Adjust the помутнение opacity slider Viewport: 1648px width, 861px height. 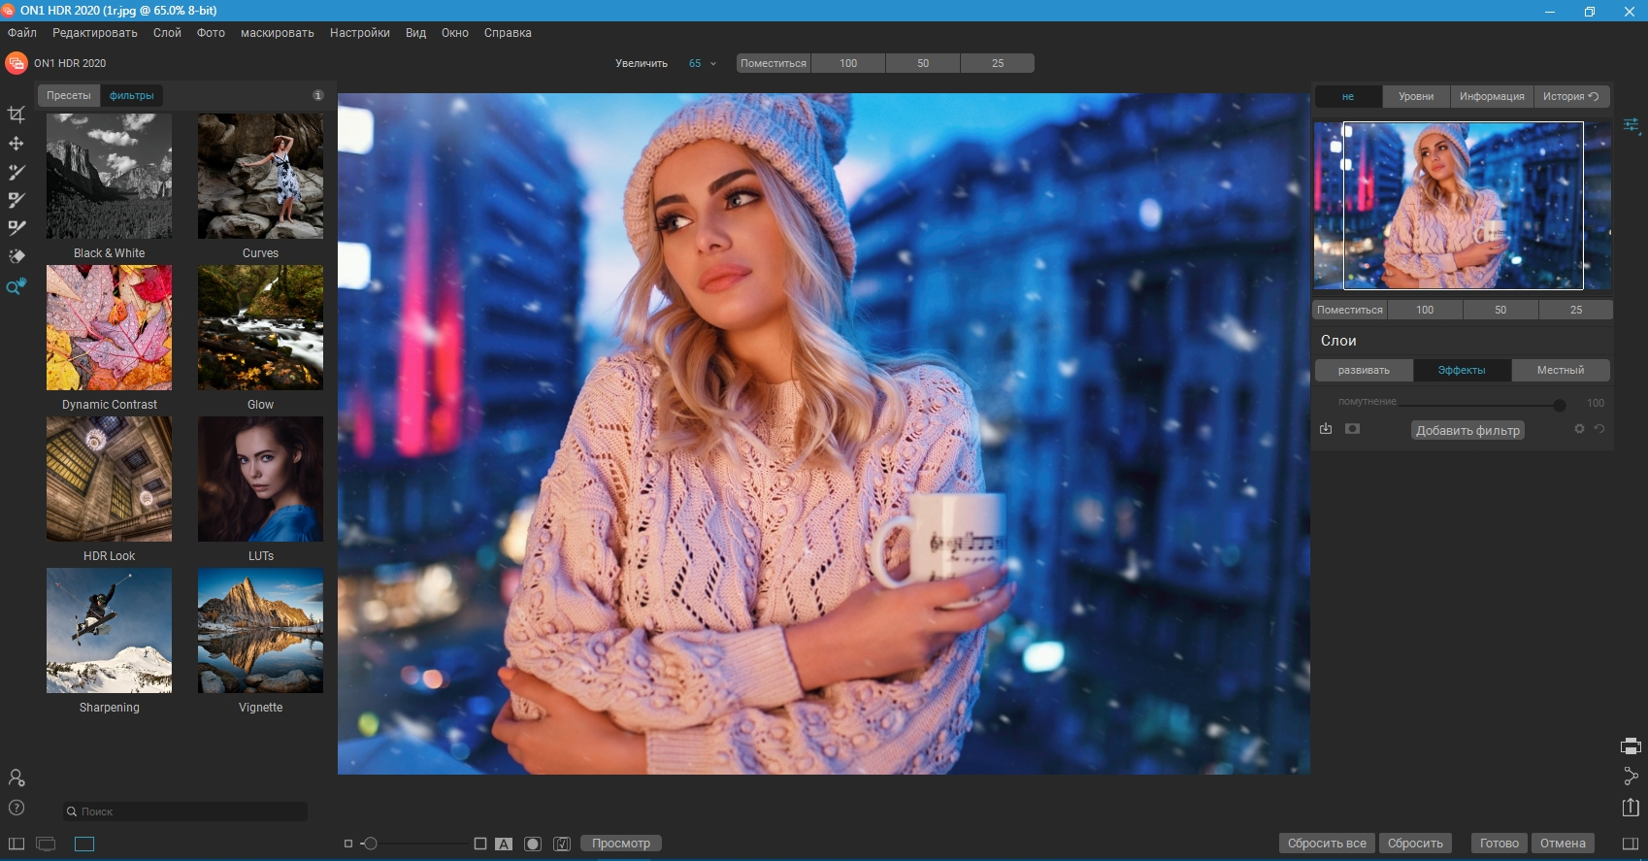(1559, 405)
